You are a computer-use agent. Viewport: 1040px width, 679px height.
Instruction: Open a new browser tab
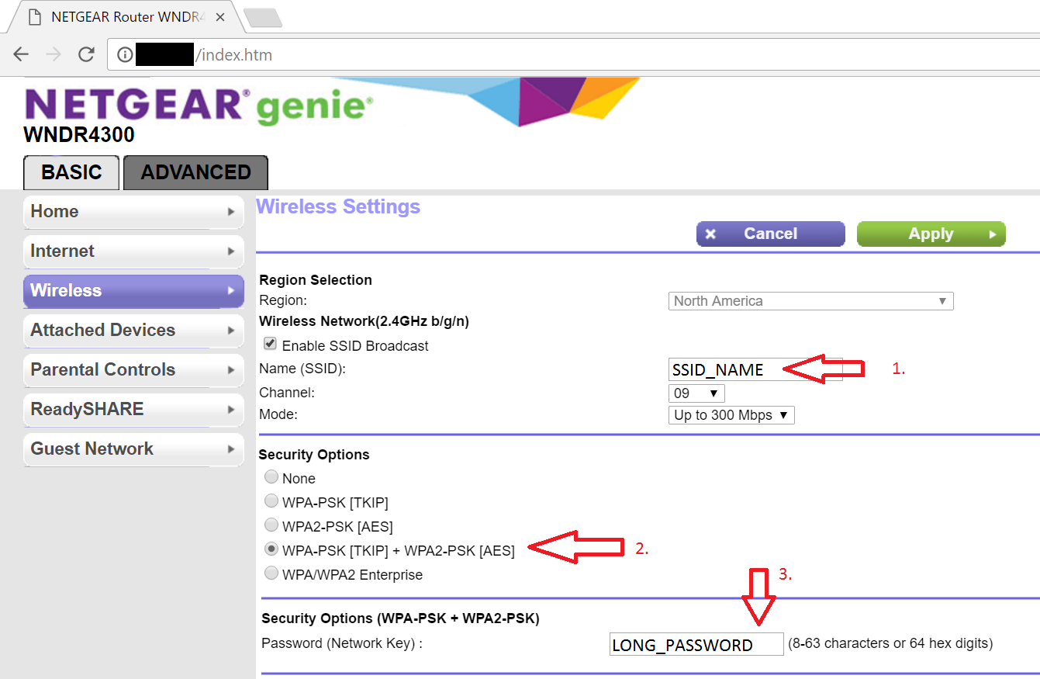click(x=261, y=16)
